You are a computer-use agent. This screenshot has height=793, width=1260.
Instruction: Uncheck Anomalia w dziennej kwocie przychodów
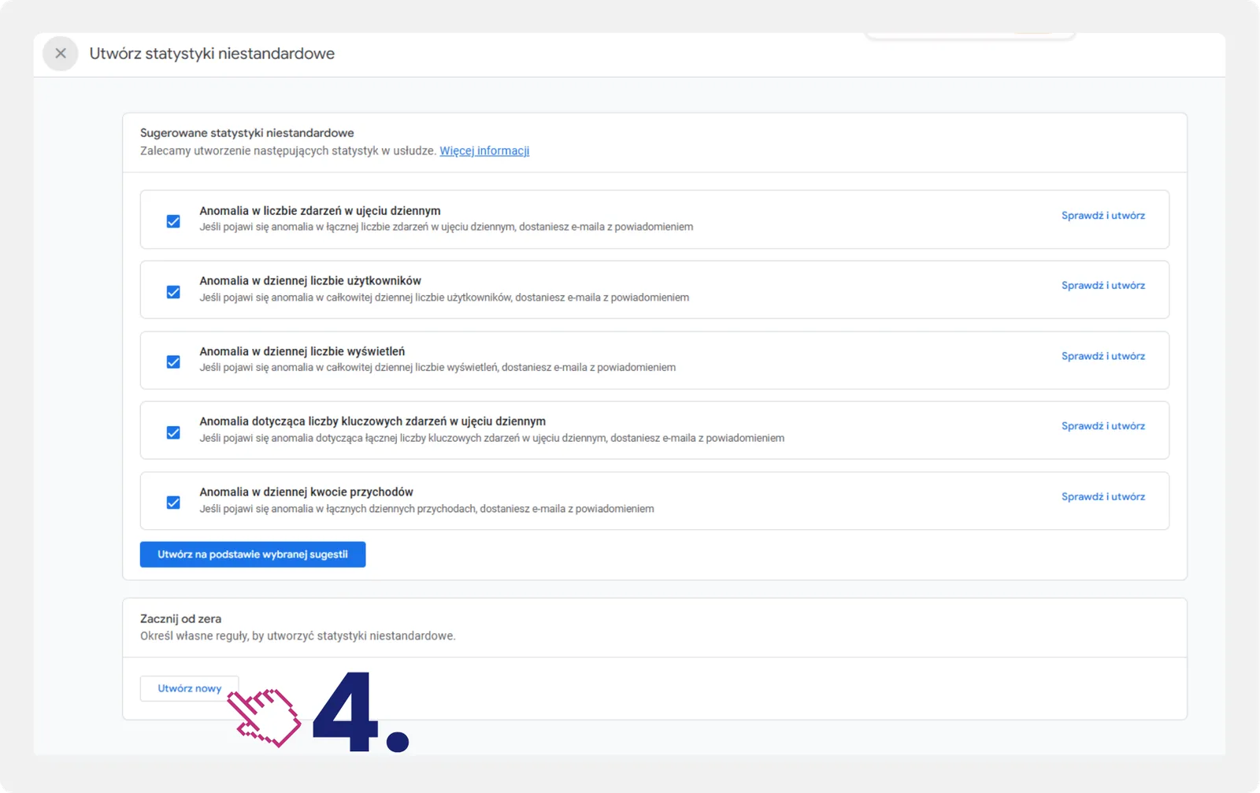pos(173,502)
